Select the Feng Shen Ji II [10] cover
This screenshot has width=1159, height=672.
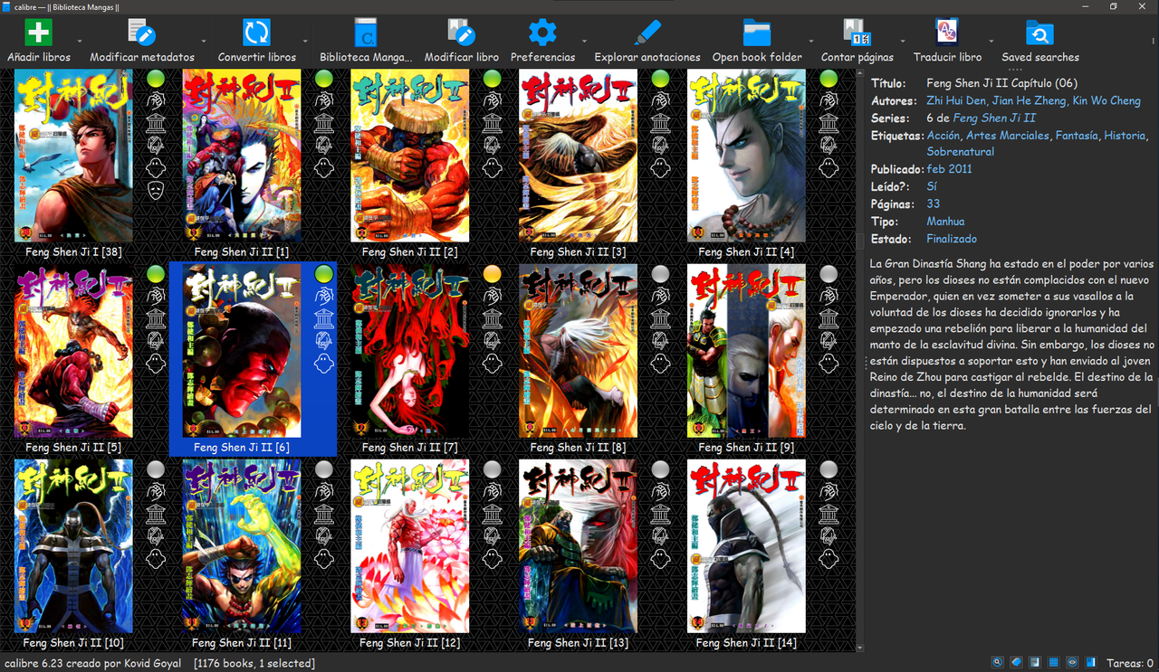coord(73,546)
